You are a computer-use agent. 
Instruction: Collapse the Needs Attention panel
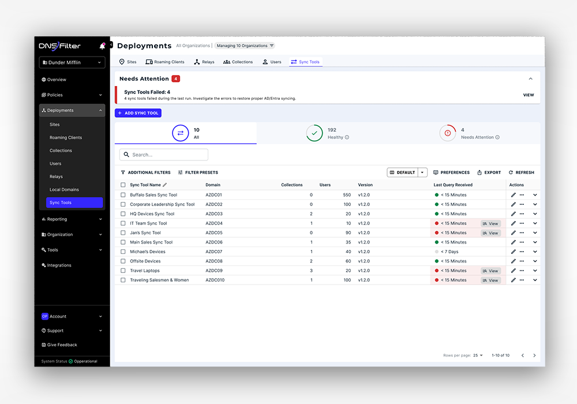(531, 78)
